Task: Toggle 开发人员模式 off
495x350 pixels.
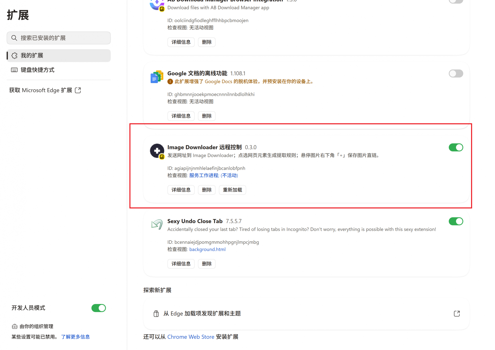Action: (x=98, y=308)
